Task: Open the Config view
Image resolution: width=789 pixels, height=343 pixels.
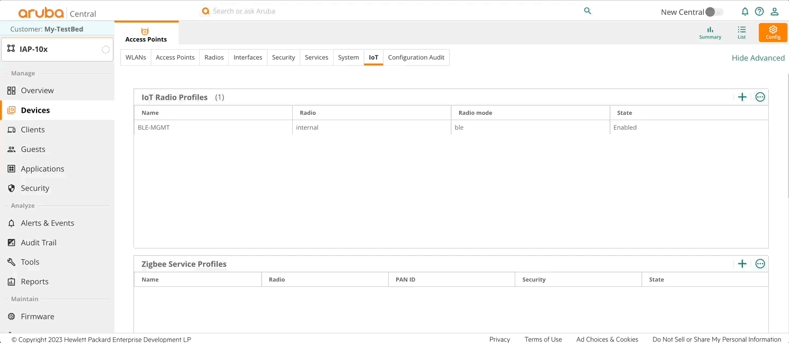Action: 773,33
